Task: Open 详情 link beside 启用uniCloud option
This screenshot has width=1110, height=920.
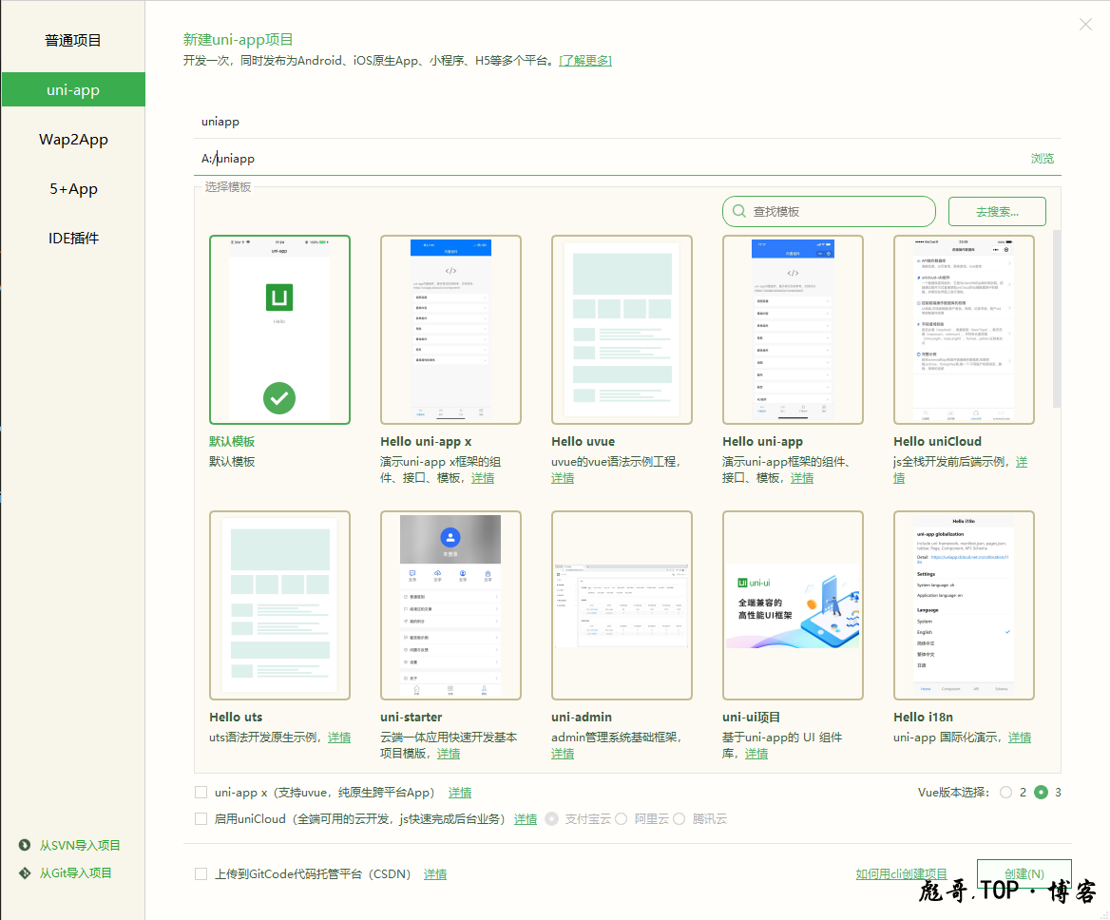Action: [526, 819]
